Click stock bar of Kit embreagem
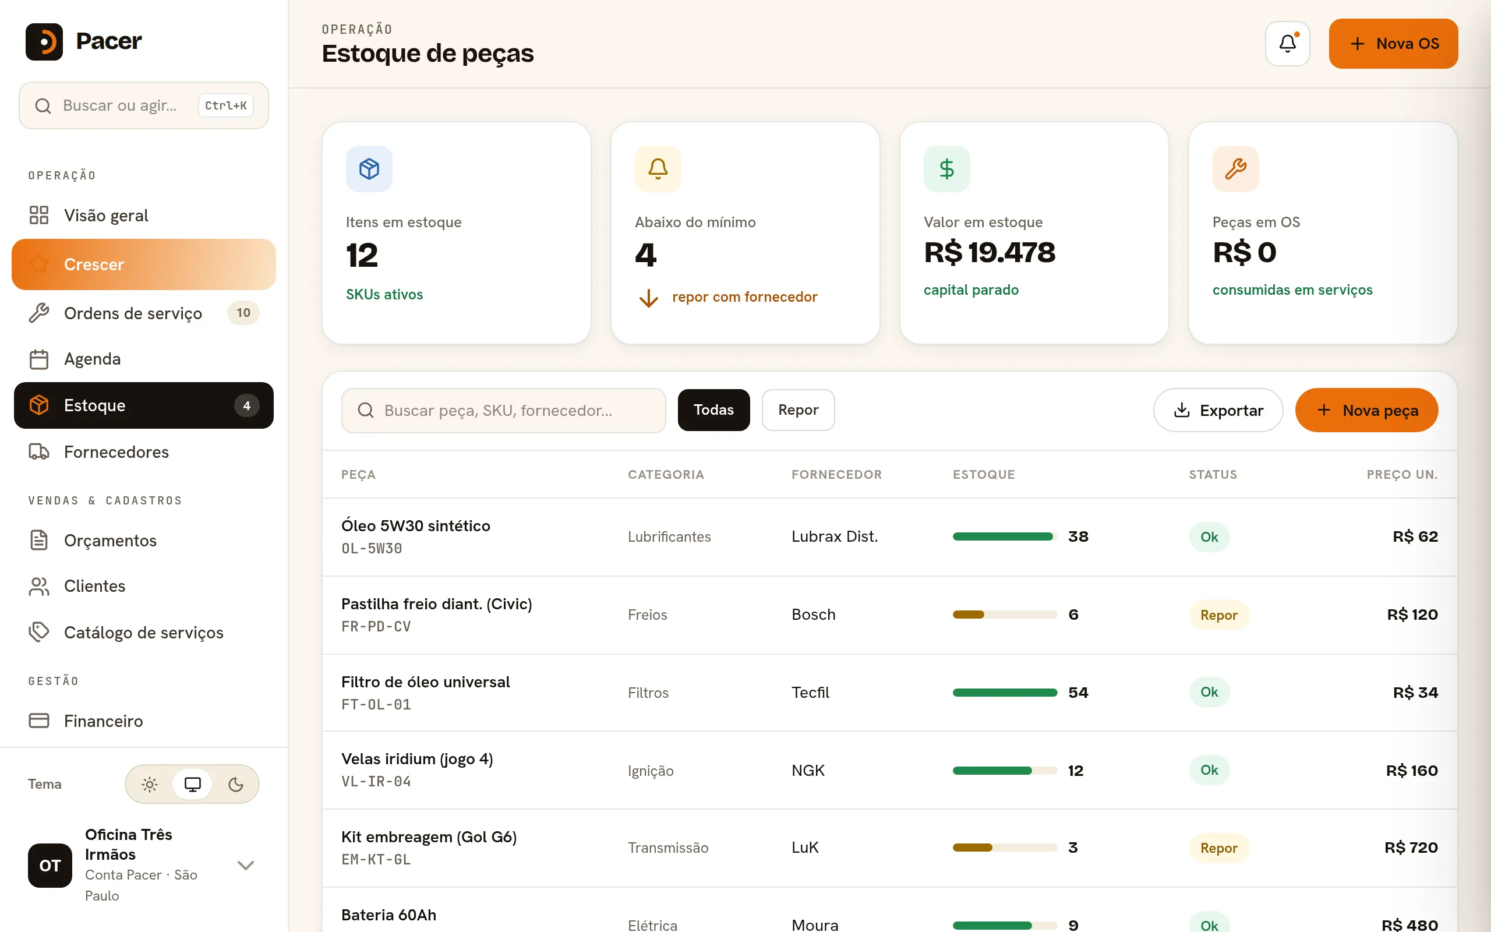This screenshot has width=1491, height=932. pos(1005,848)
